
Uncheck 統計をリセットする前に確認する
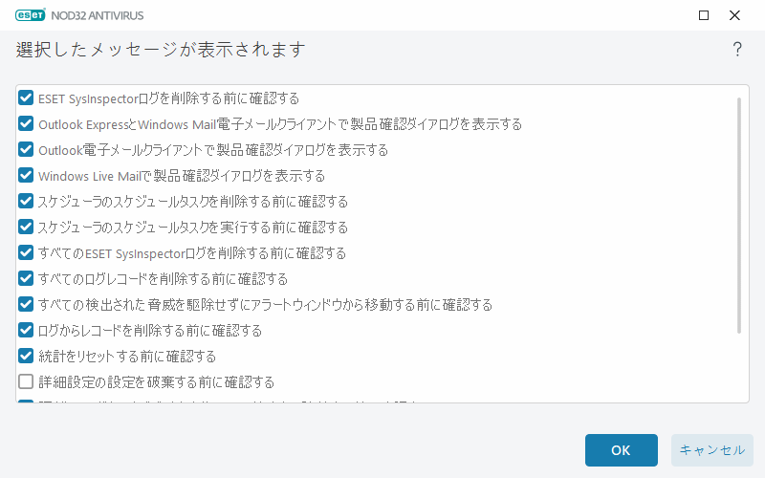coord(26,356)
